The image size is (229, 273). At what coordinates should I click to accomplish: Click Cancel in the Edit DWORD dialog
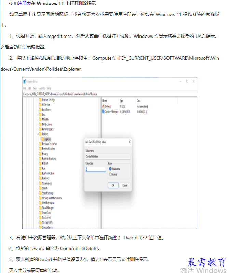pyautogui.click(x=125, y=185)
